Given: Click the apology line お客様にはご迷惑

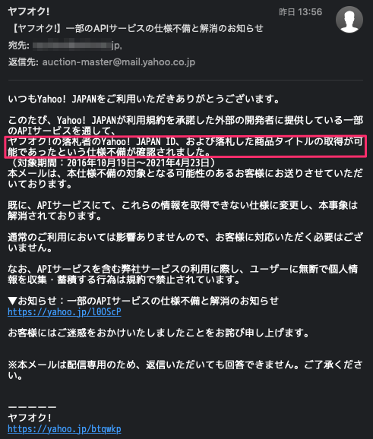Looking at the screenshot, I should [159, 333].
